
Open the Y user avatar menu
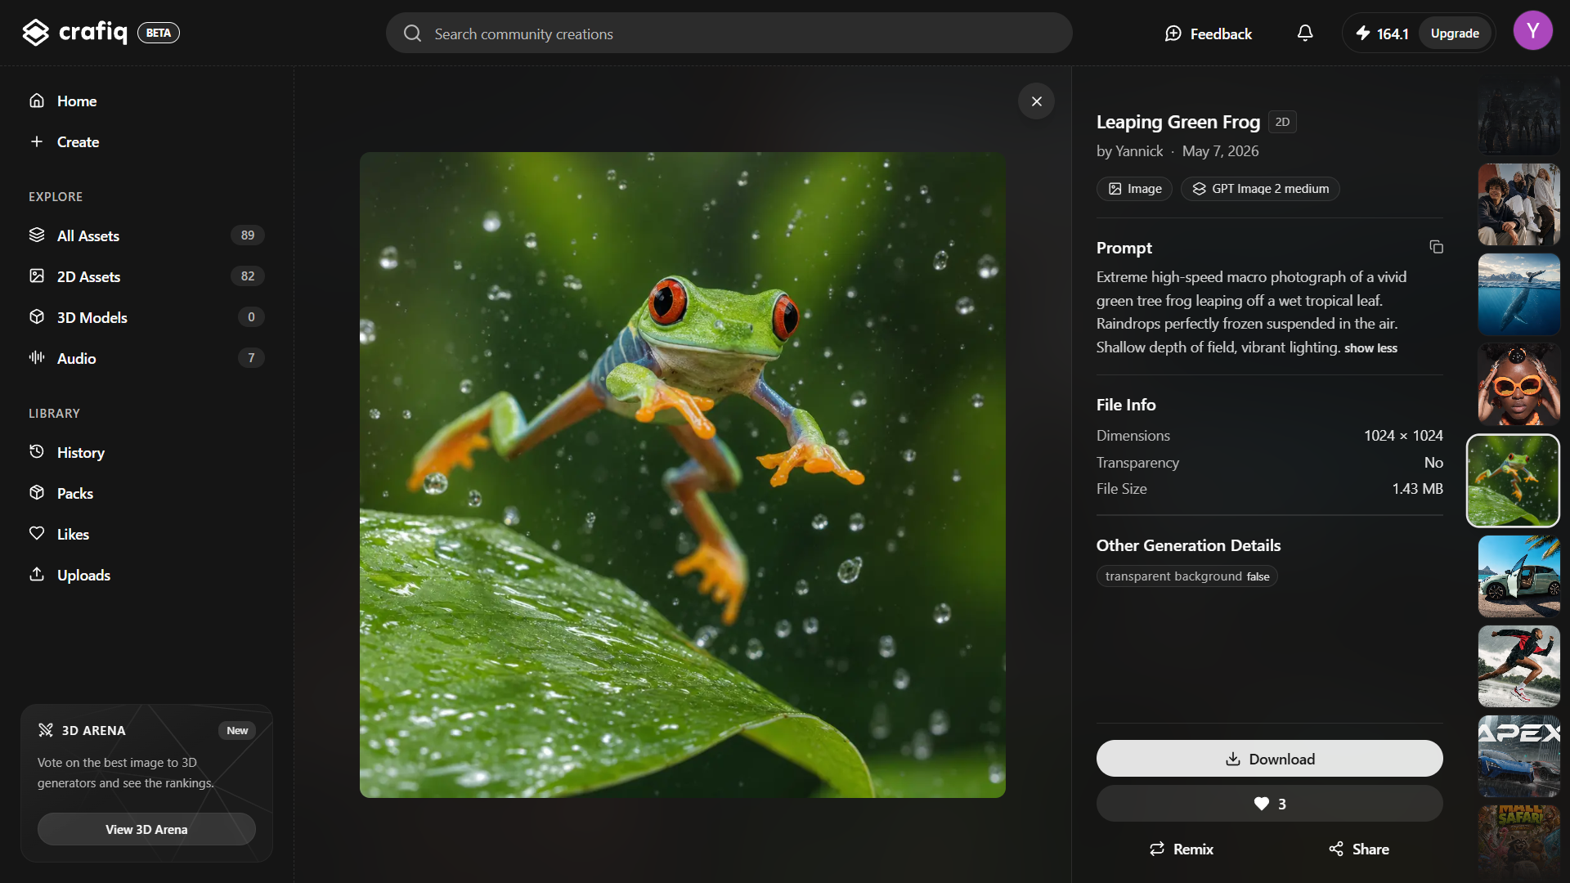tap(1532, 31)
